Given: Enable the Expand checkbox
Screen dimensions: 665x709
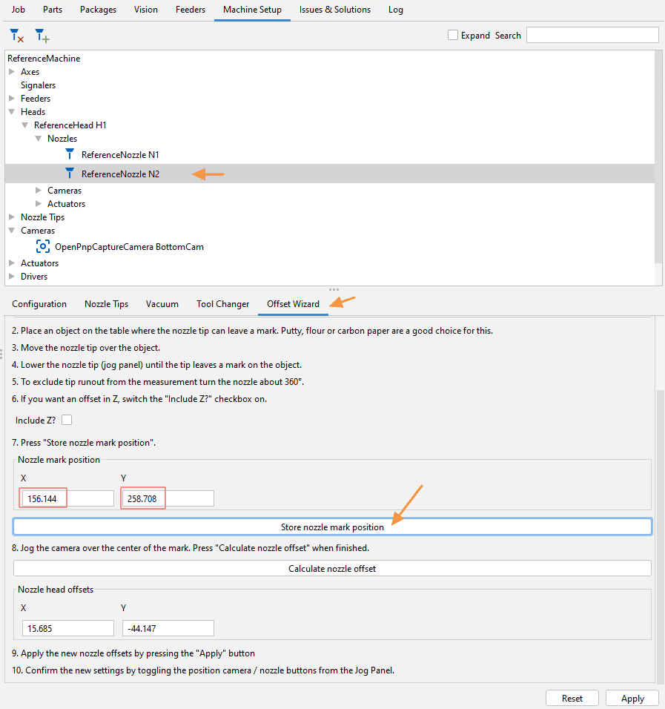Looking at the screenshot, I should (x=453, y=35).
